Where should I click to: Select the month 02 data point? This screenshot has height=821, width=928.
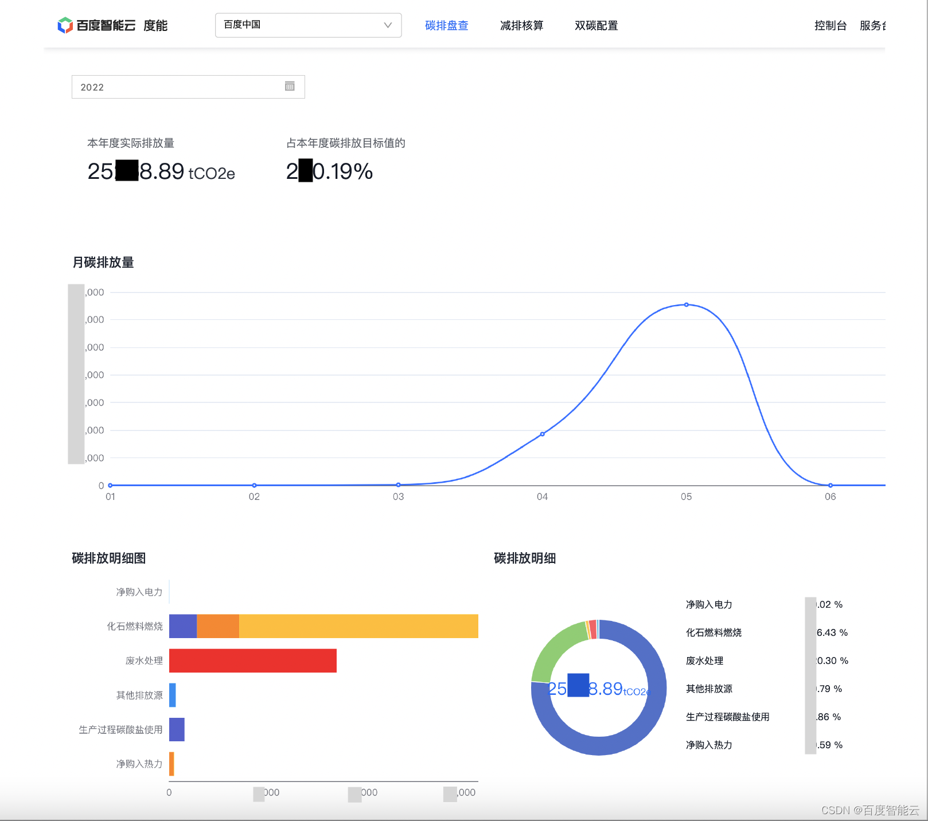[254, 485]
